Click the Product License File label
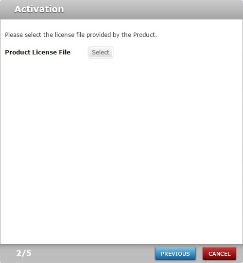This screenshot has width=243, height=263. click(x=38, y=53)
